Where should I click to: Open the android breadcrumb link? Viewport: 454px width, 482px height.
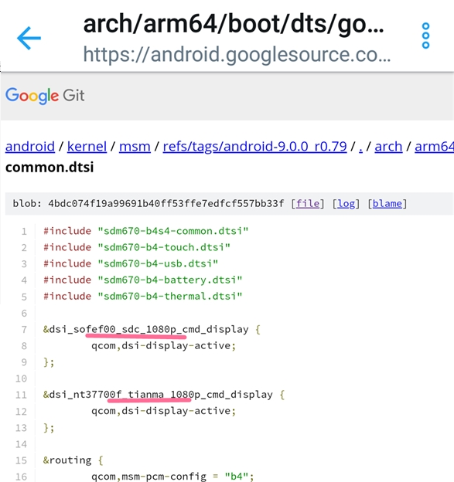30,146
